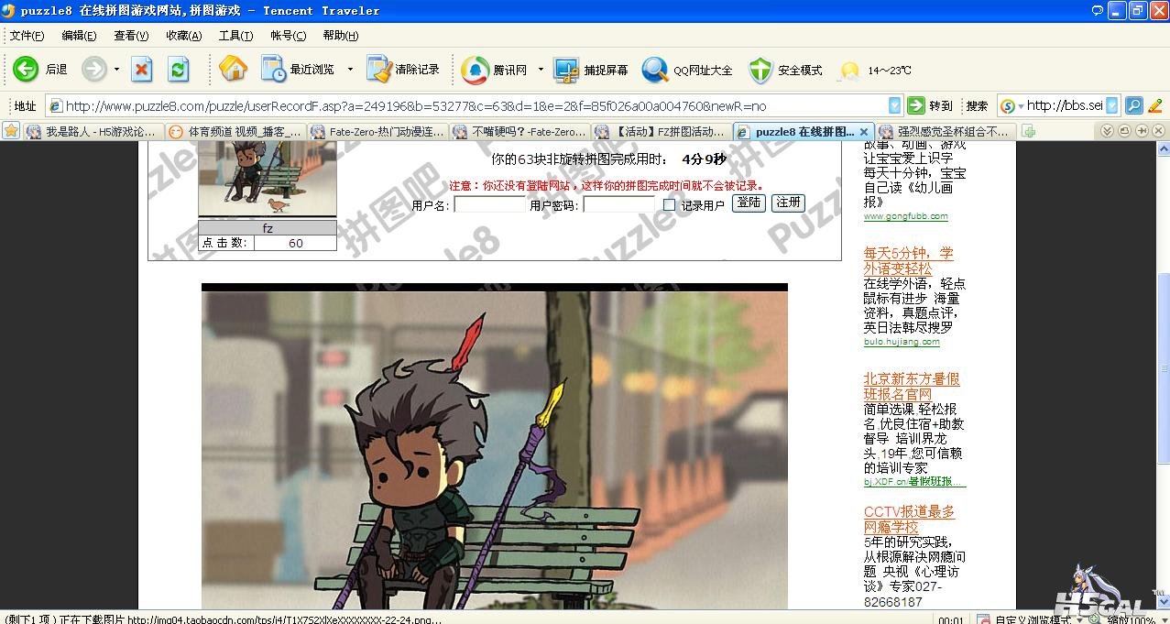
Task: Open the 编辑(E) menu
Action: [x=79, y=36]
